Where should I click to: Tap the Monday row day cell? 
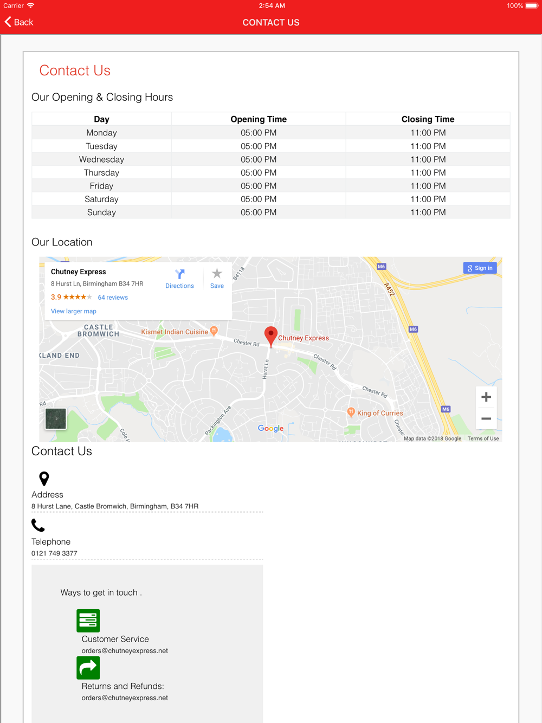tap(101, 133)
